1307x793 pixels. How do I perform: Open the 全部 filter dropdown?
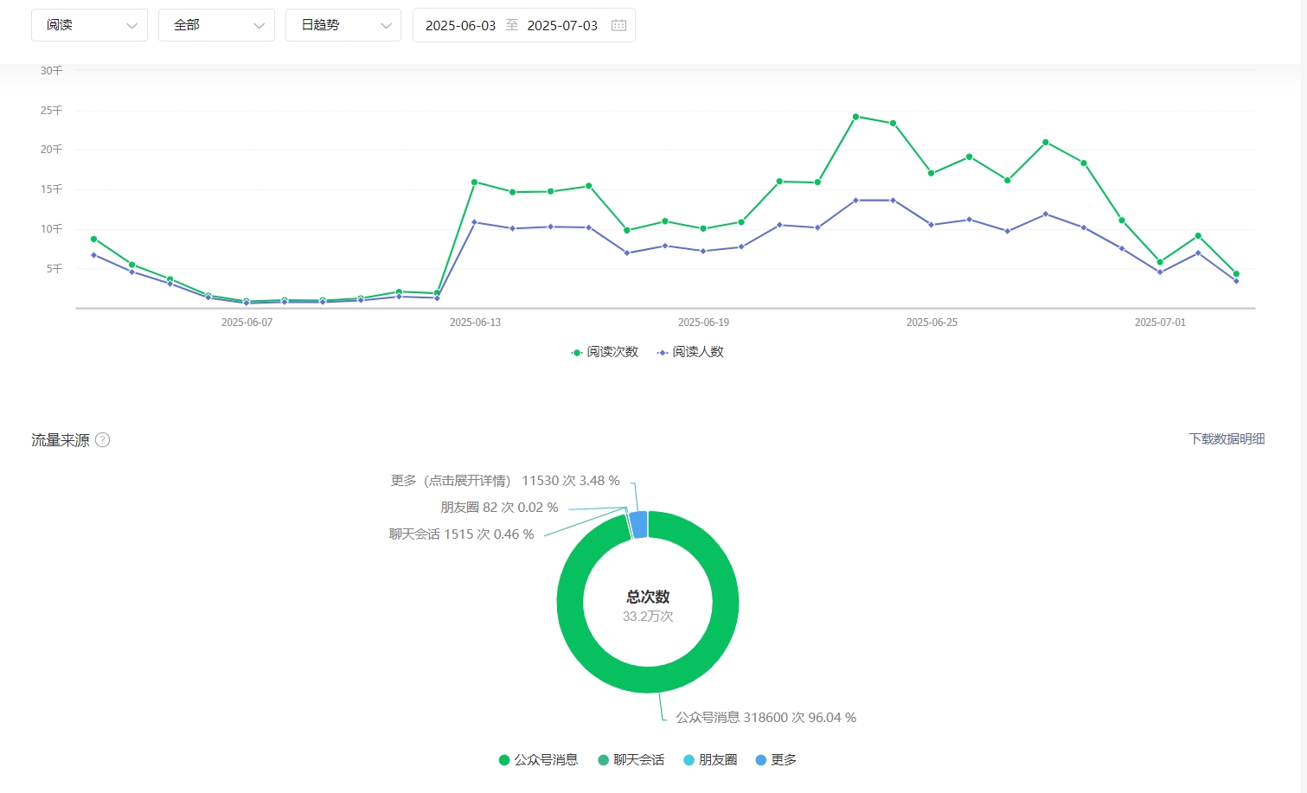pos(216,25)
